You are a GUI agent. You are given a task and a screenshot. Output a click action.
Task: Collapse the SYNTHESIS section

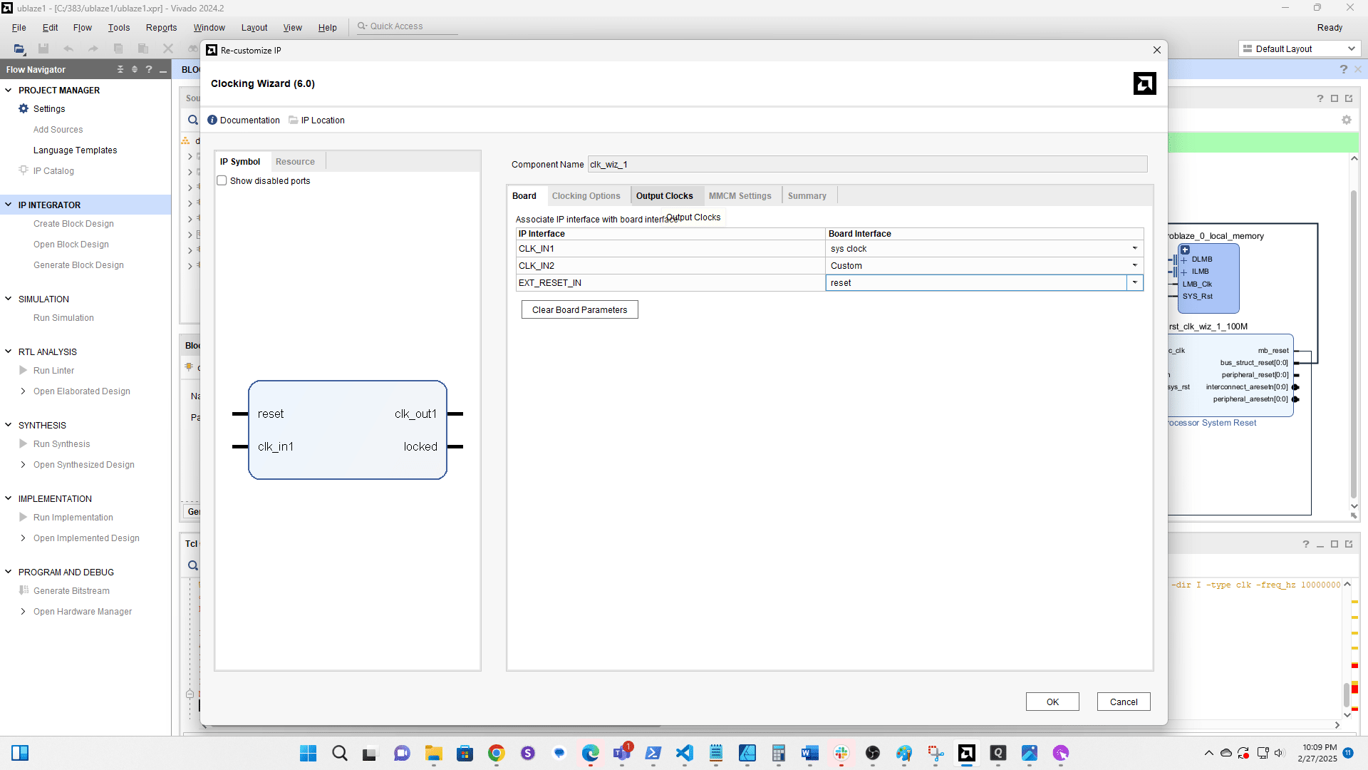tap(9, 425)
